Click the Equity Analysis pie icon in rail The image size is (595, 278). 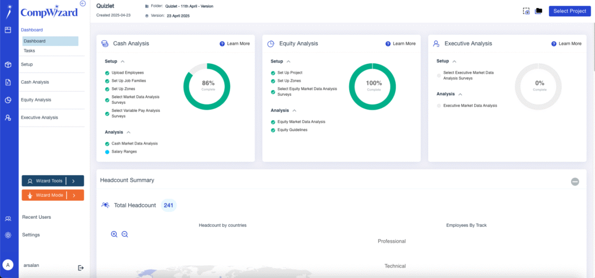click(x=8, y=100)
